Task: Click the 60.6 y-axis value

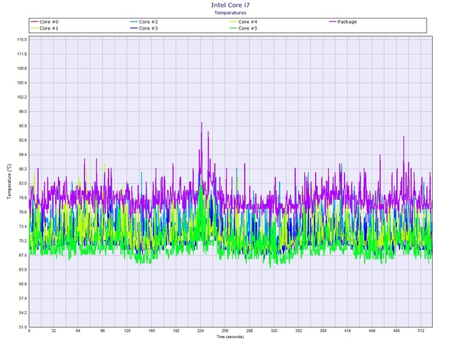Action: pyautogui.click(x=23, y=285)
